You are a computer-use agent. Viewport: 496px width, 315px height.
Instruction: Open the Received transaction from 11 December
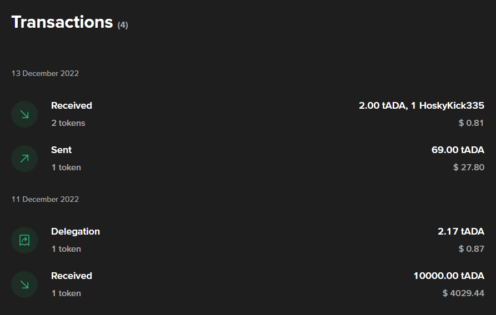(248, 284)
